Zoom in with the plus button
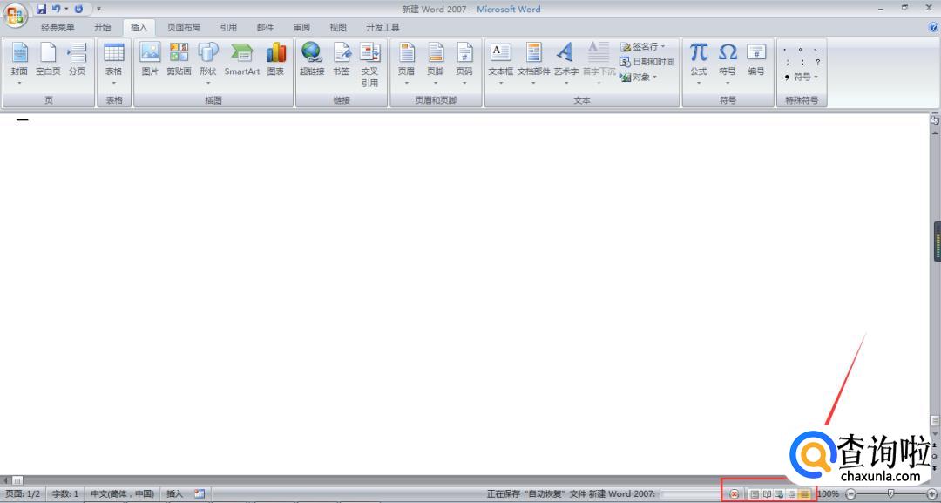This screenshot has height=503, width=941. coord(931,494)
